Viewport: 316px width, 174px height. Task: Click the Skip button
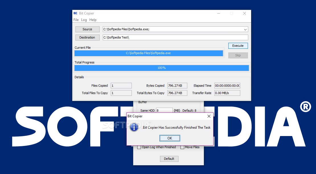tap(238, 55)
